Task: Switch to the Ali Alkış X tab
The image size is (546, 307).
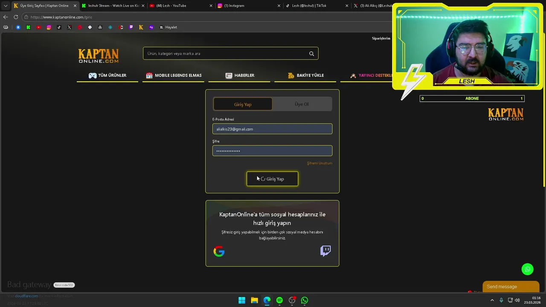Action: (x=373, y=6)
